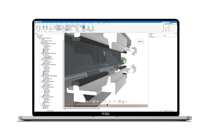
Task: Click the black playhead on the timeline
Action: (107, 104)
